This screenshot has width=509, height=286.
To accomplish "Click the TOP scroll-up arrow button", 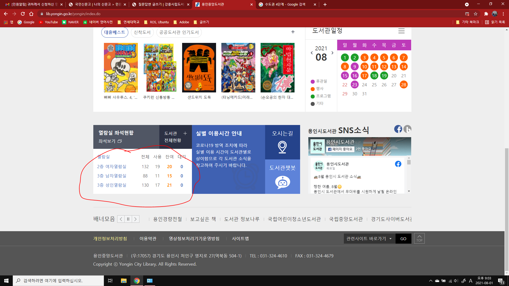I will click(x=419, y=238).
